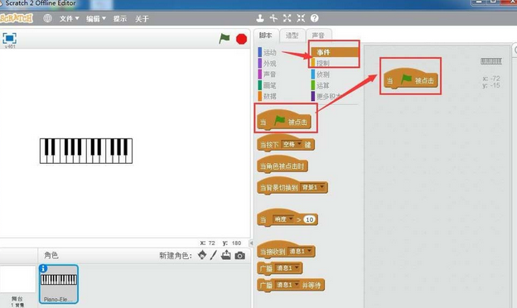Open the 文件 menu
The height and width of the screenshot is (308, 517).
[70, 19]
